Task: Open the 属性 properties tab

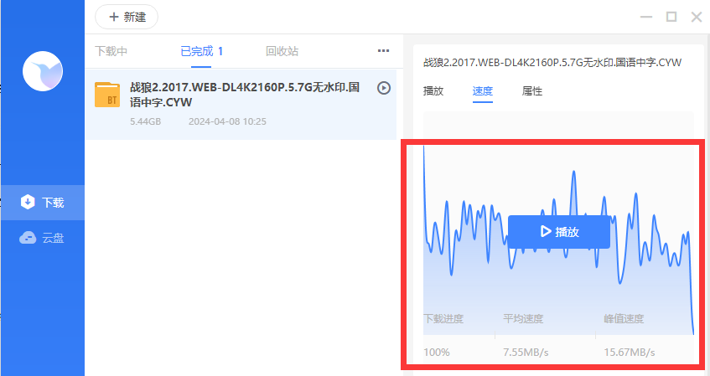Action: click(532, 91)
